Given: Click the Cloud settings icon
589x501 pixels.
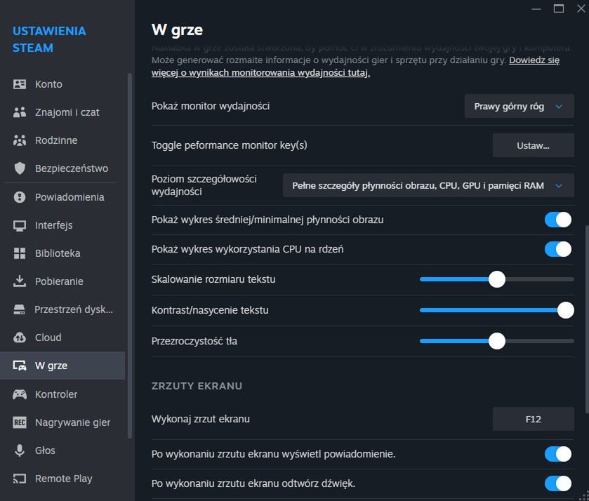Looking at the screenshot, I should pyautogui.click(x=21, y=338).
